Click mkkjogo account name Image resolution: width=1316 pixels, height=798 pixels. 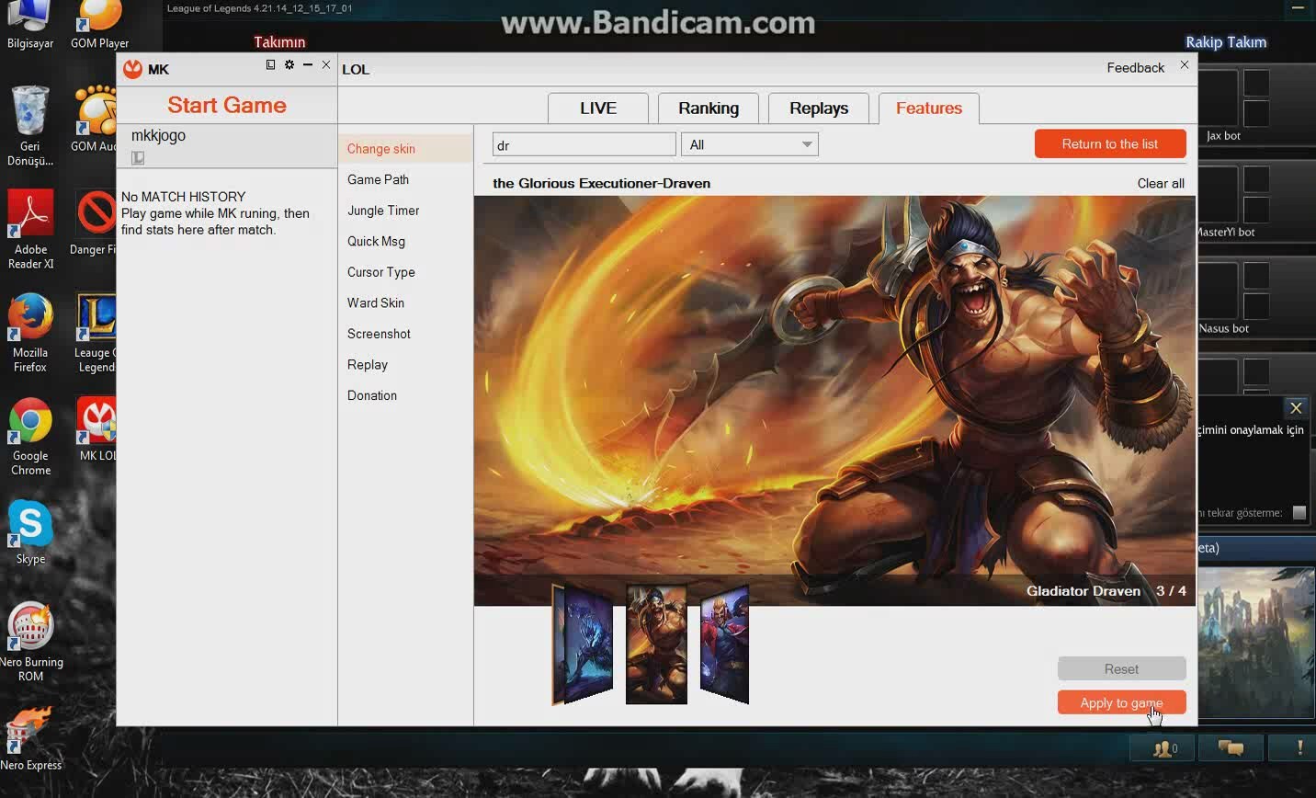(x=158, y=135)
